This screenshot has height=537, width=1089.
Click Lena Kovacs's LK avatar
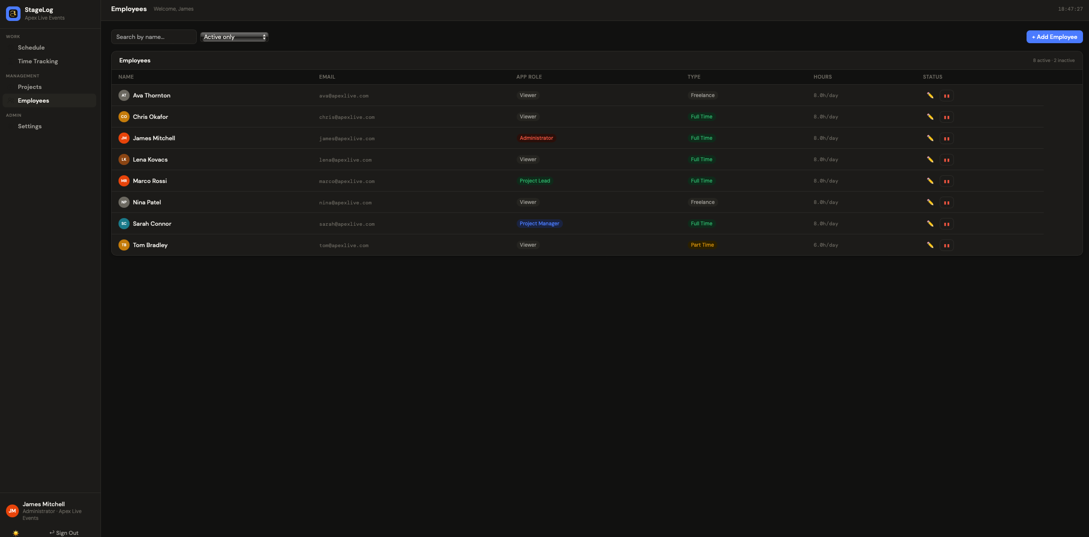(x=124, y=159)
